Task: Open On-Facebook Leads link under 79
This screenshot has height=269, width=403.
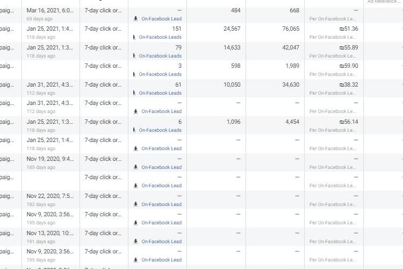Action: tap(160, 56)
